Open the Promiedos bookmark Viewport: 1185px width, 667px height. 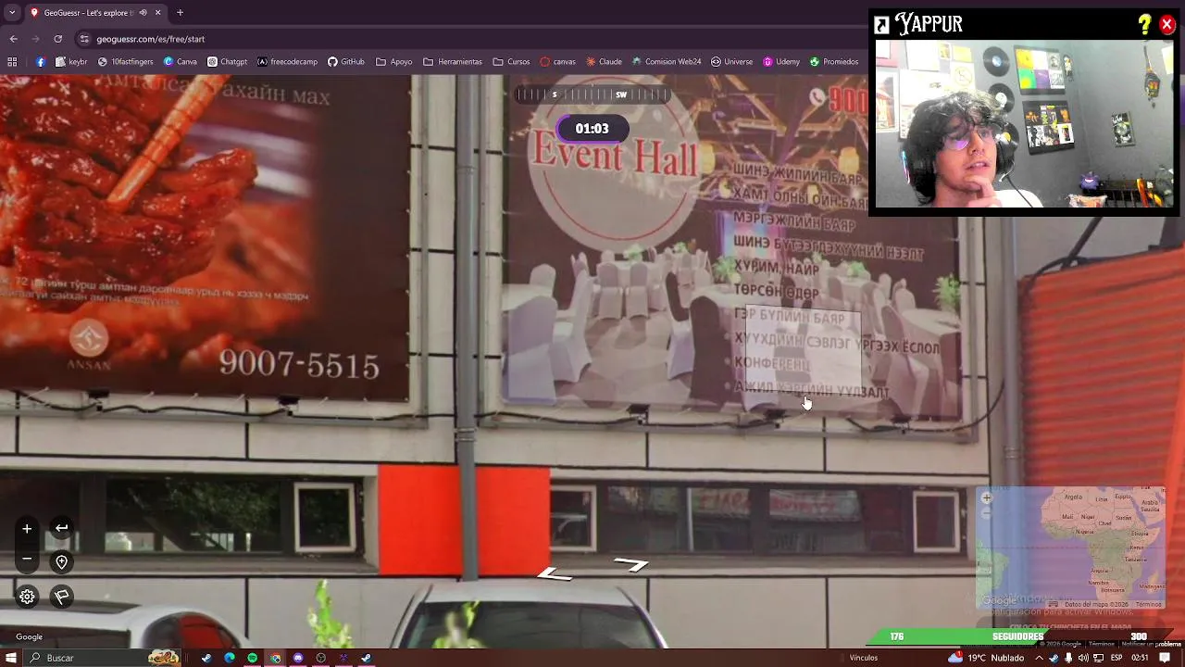coord(834,62)
